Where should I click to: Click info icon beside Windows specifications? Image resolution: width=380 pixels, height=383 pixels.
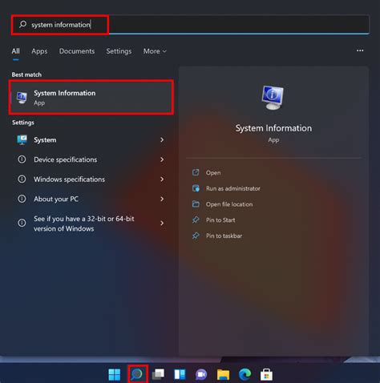pos(22,179)
